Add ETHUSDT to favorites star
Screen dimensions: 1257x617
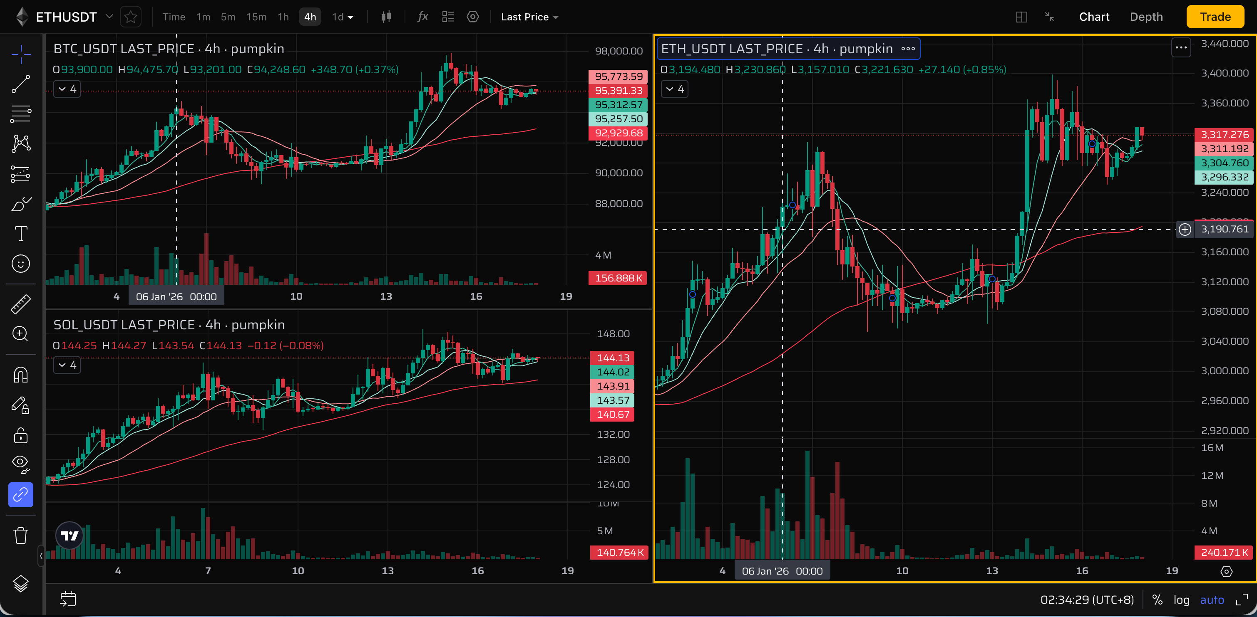point(130,17)
